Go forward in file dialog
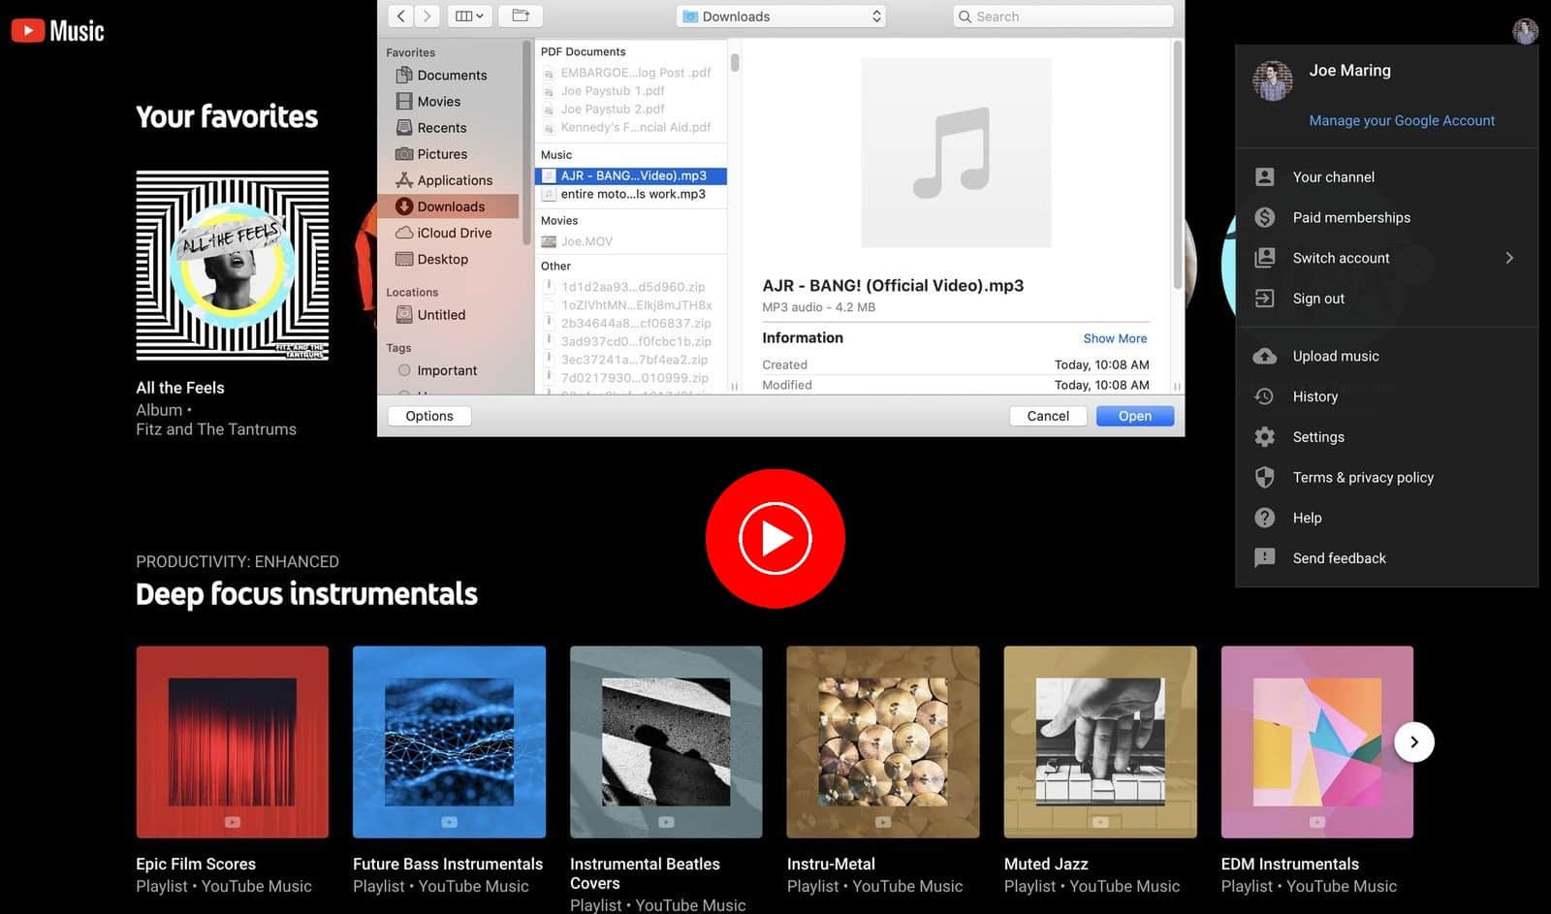The height and width of the screenshot is (914, 1551). 427,16
